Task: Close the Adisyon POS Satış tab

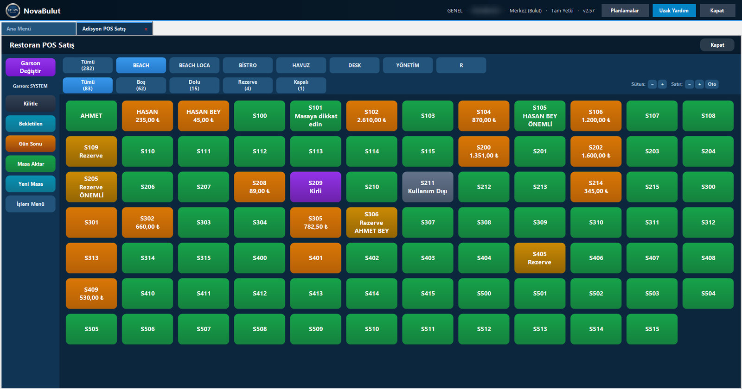Action: click(x=146, y=29)
